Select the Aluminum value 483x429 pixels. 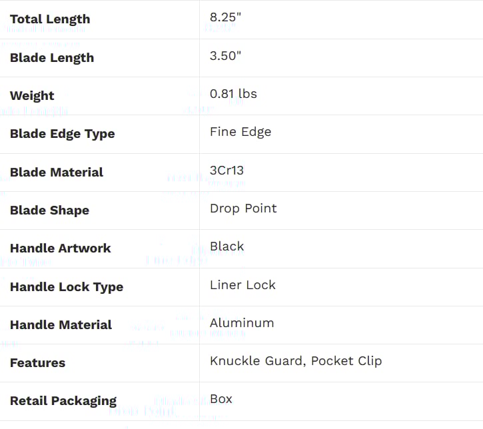(242, 323)
